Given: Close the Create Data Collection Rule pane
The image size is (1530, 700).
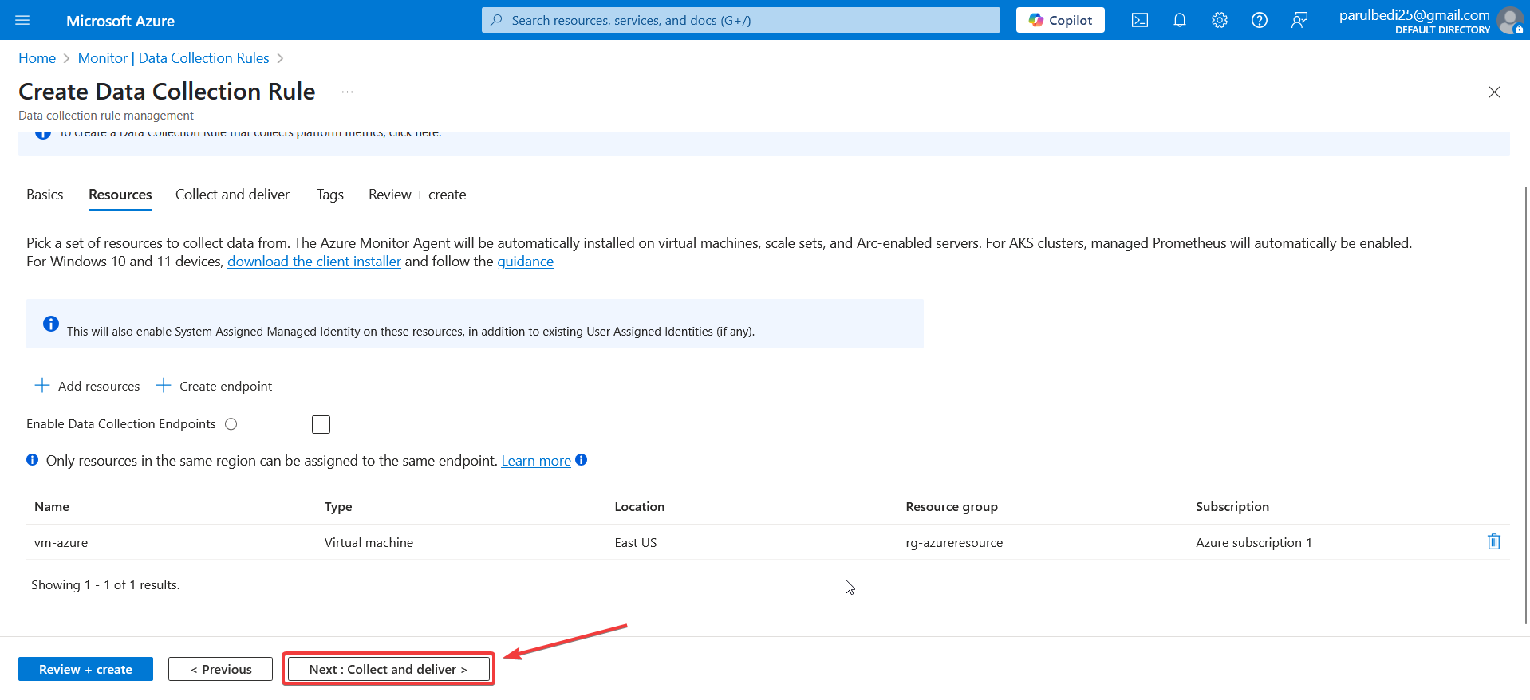Looking at the screenshot, I should tap(1494, 92).
